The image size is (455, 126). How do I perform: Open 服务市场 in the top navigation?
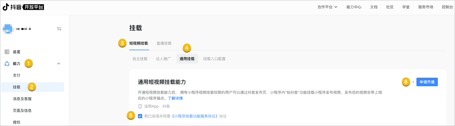[426, 7]
